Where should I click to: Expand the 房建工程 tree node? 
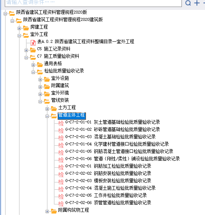click(x=19, y=28)
